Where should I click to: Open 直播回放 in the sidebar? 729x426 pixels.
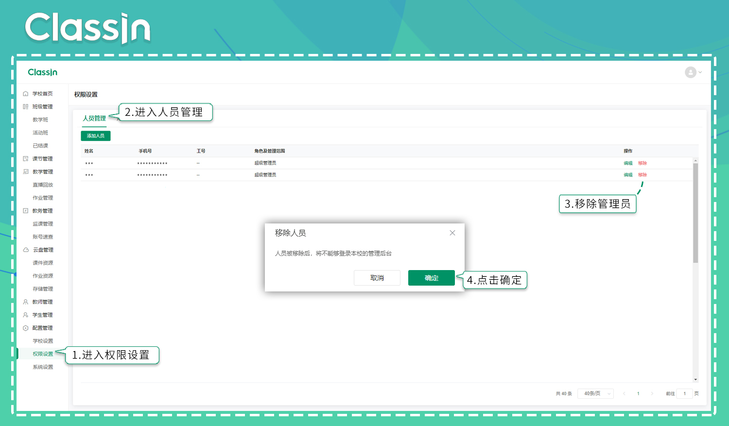click(43, 185)
